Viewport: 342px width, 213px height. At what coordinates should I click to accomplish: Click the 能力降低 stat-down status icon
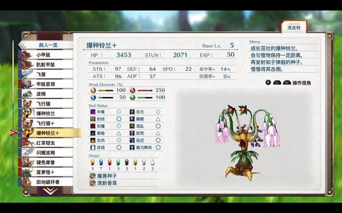click(132, 147)
